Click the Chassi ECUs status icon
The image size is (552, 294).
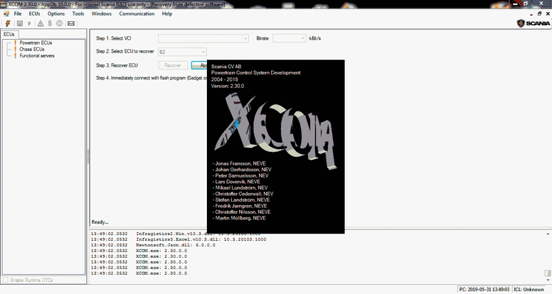(15, 49)
